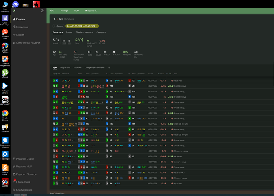This screenshot has width=274, height=196.
Task: Open the Инструменты menu
Action: click(91, 11)
